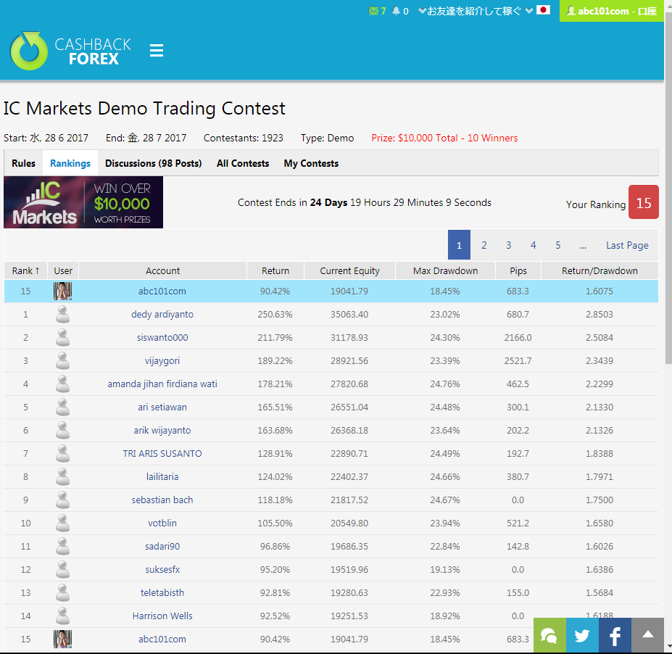Go to rankings page 2
This screenshot has width=672, height=654.
tap(484, 245)
